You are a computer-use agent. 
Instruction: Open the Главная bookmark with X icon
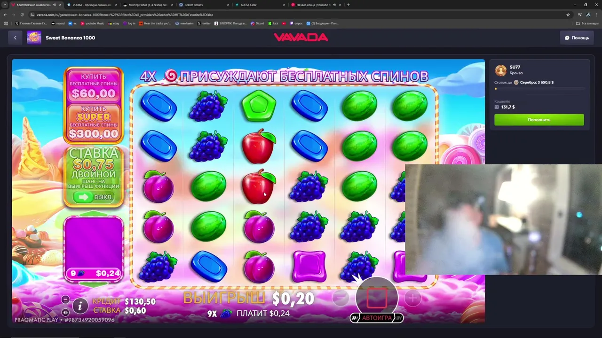31,23
